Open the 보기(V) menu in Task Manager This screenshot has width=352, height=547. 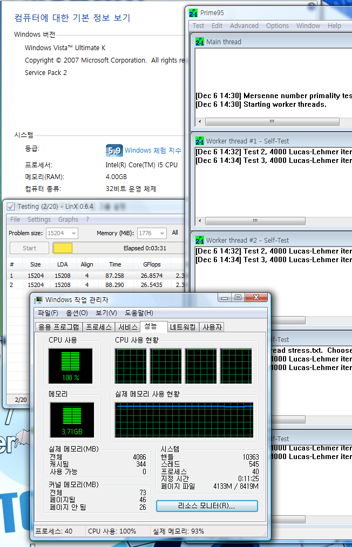coord(106,313)
